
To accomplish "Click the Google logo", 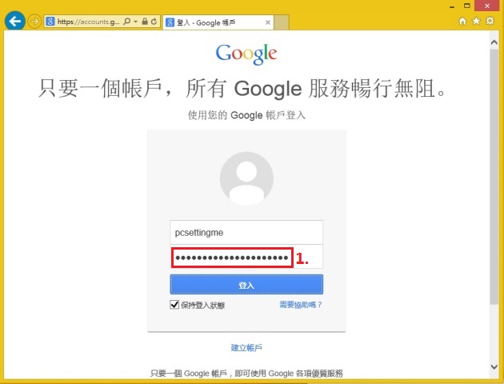I will pyautogui.click(x=246, y=54).
